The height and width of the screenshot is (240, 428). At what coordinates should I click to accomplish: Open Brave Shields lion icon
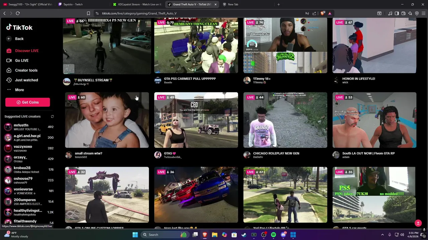[322, 13]
